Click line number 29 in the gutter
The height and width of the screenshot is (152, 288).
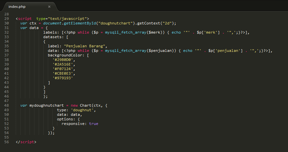[7, 19]
